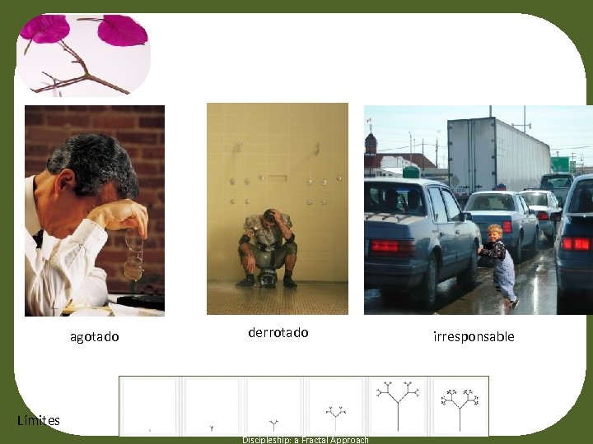Select the fourth fractal tree panel
593x444 pixels.
(335, 406)
